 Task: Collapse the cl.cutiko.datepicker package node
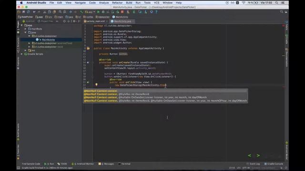pos(29,36)
